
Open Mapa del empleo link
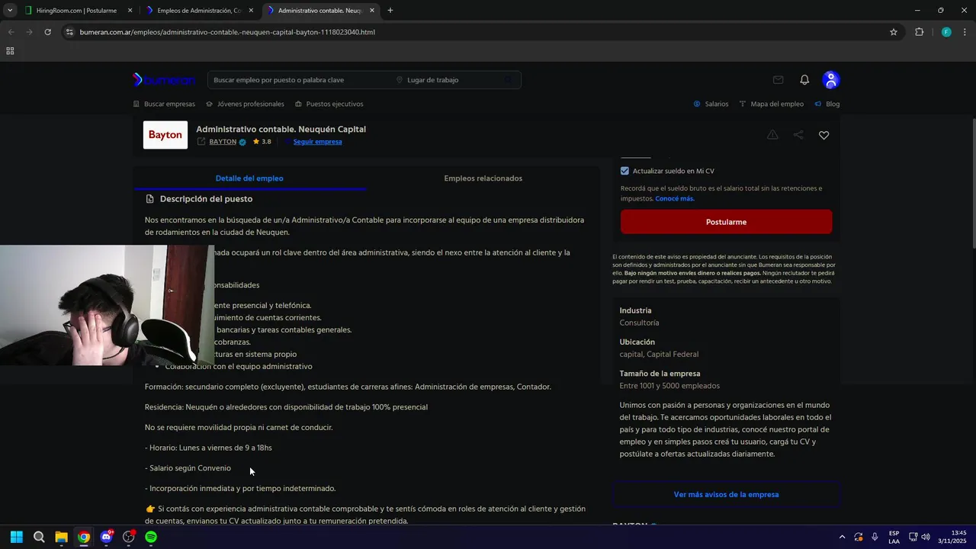point(772,104)
